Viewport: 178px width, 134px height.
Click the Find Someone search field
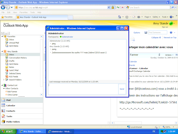click(158, 32)
